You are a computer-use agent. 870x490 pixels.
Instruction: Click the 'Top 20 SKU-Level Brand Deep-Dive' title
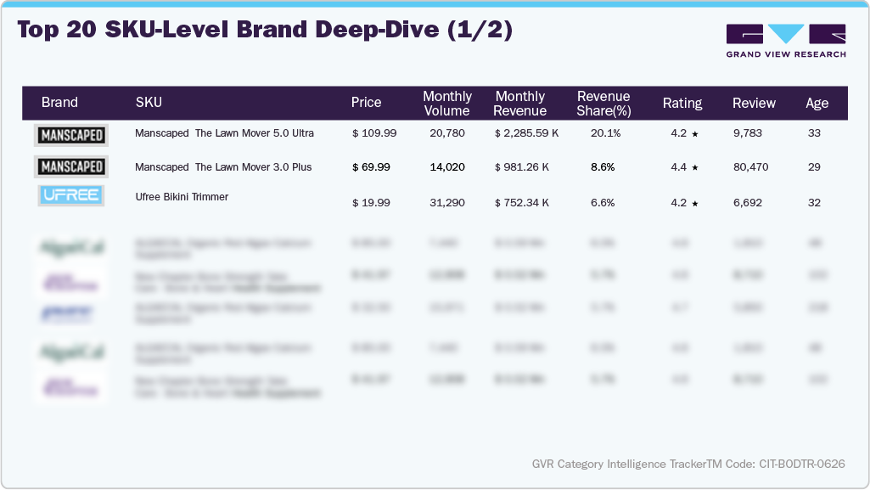pos(265,30)
